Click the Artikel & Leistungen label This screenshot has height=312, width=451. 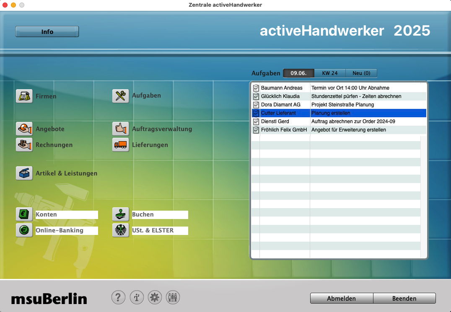[x=67, y=173]
